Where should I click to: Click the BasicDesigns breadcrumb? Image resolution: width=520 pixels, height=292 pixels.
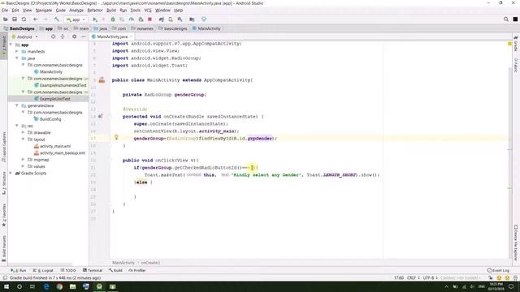pyautogui.click(x=19, y=29)
